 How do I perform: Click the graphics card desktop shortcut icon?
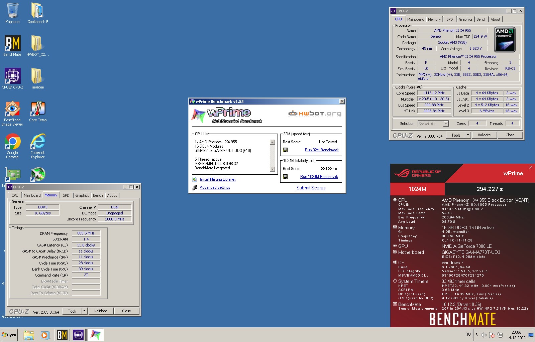click(x=12, y=174)
